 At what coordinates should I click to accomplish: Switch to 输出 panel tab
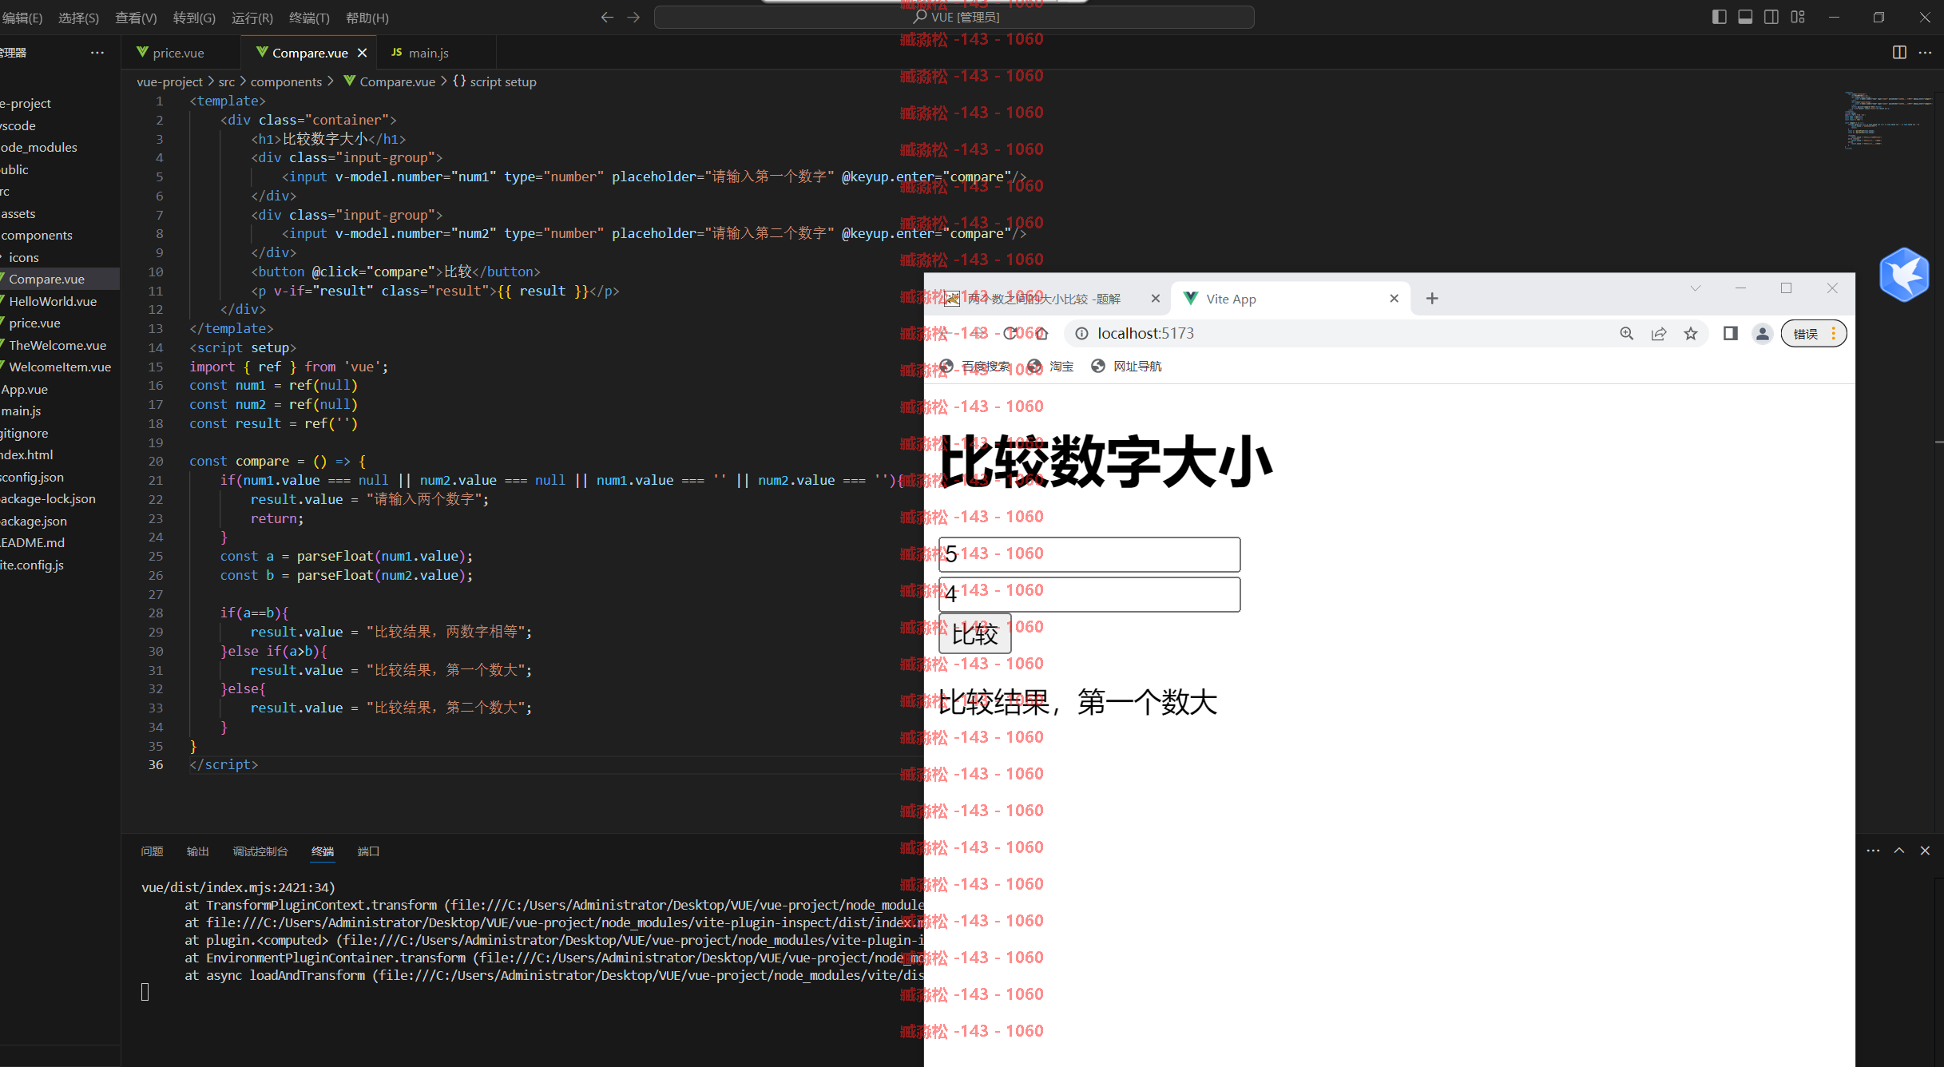pyautogui.click(x=197, y=851)
